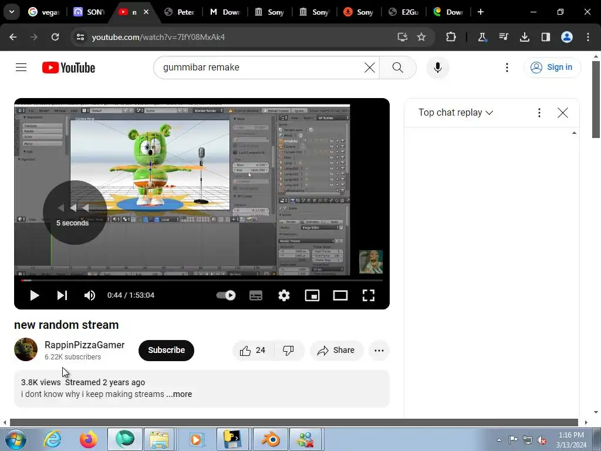Open player settings gear
The height and width of the screenshot is (451, 601).
[284, 295]
